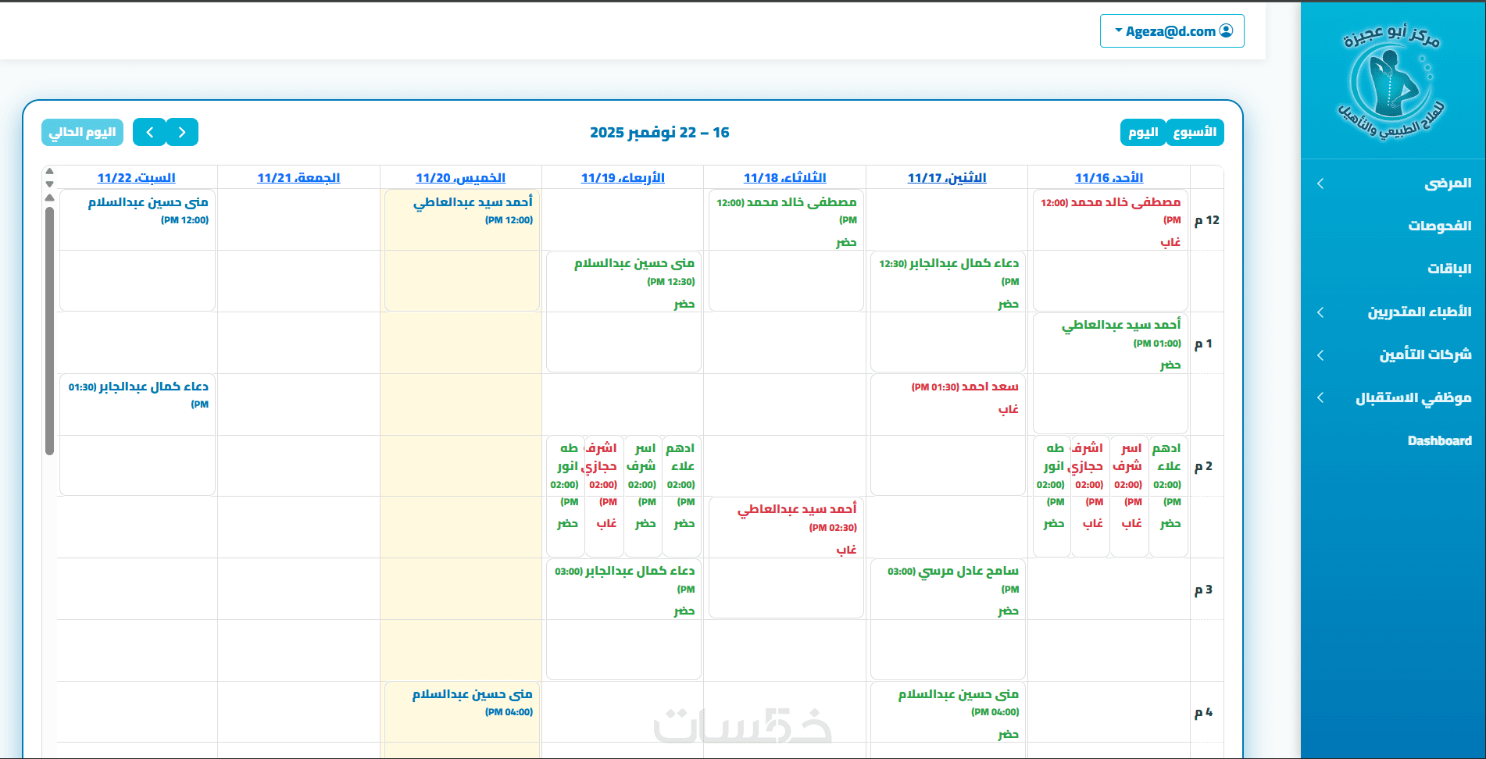Click the 3 م time slot label
The image size is (1486, 759).
tap(1204, 590)
